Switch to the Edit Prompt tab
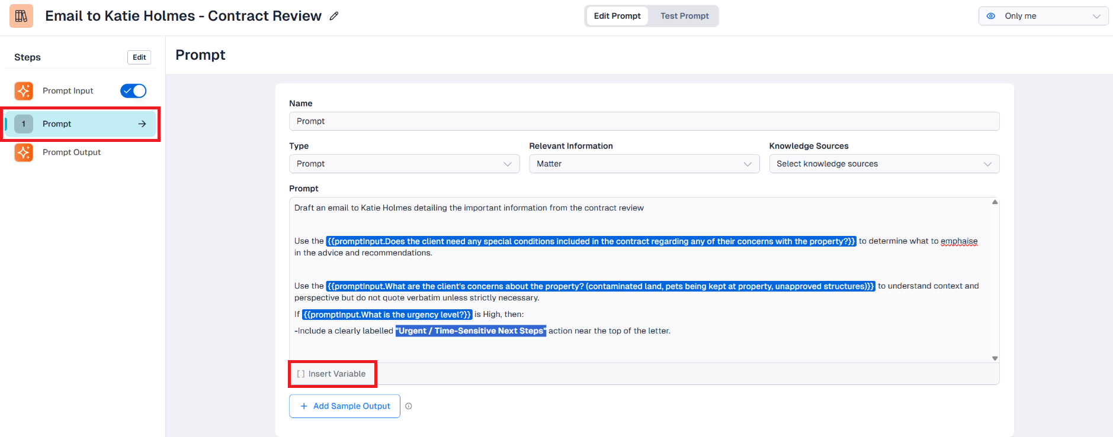The width and height of the screenshot is (1113, 437). pos(617,16)
